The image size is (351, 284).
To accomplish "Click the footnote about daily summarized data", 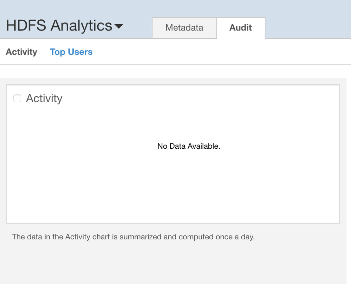I will [x=133, y=237].
